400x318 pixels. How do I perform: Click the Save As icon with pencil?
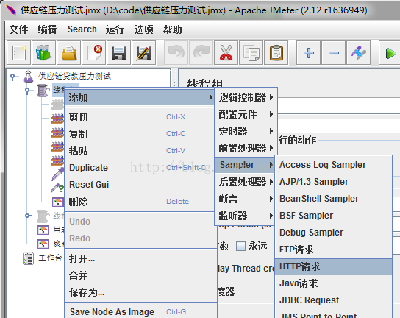click(x=144, y=53)
